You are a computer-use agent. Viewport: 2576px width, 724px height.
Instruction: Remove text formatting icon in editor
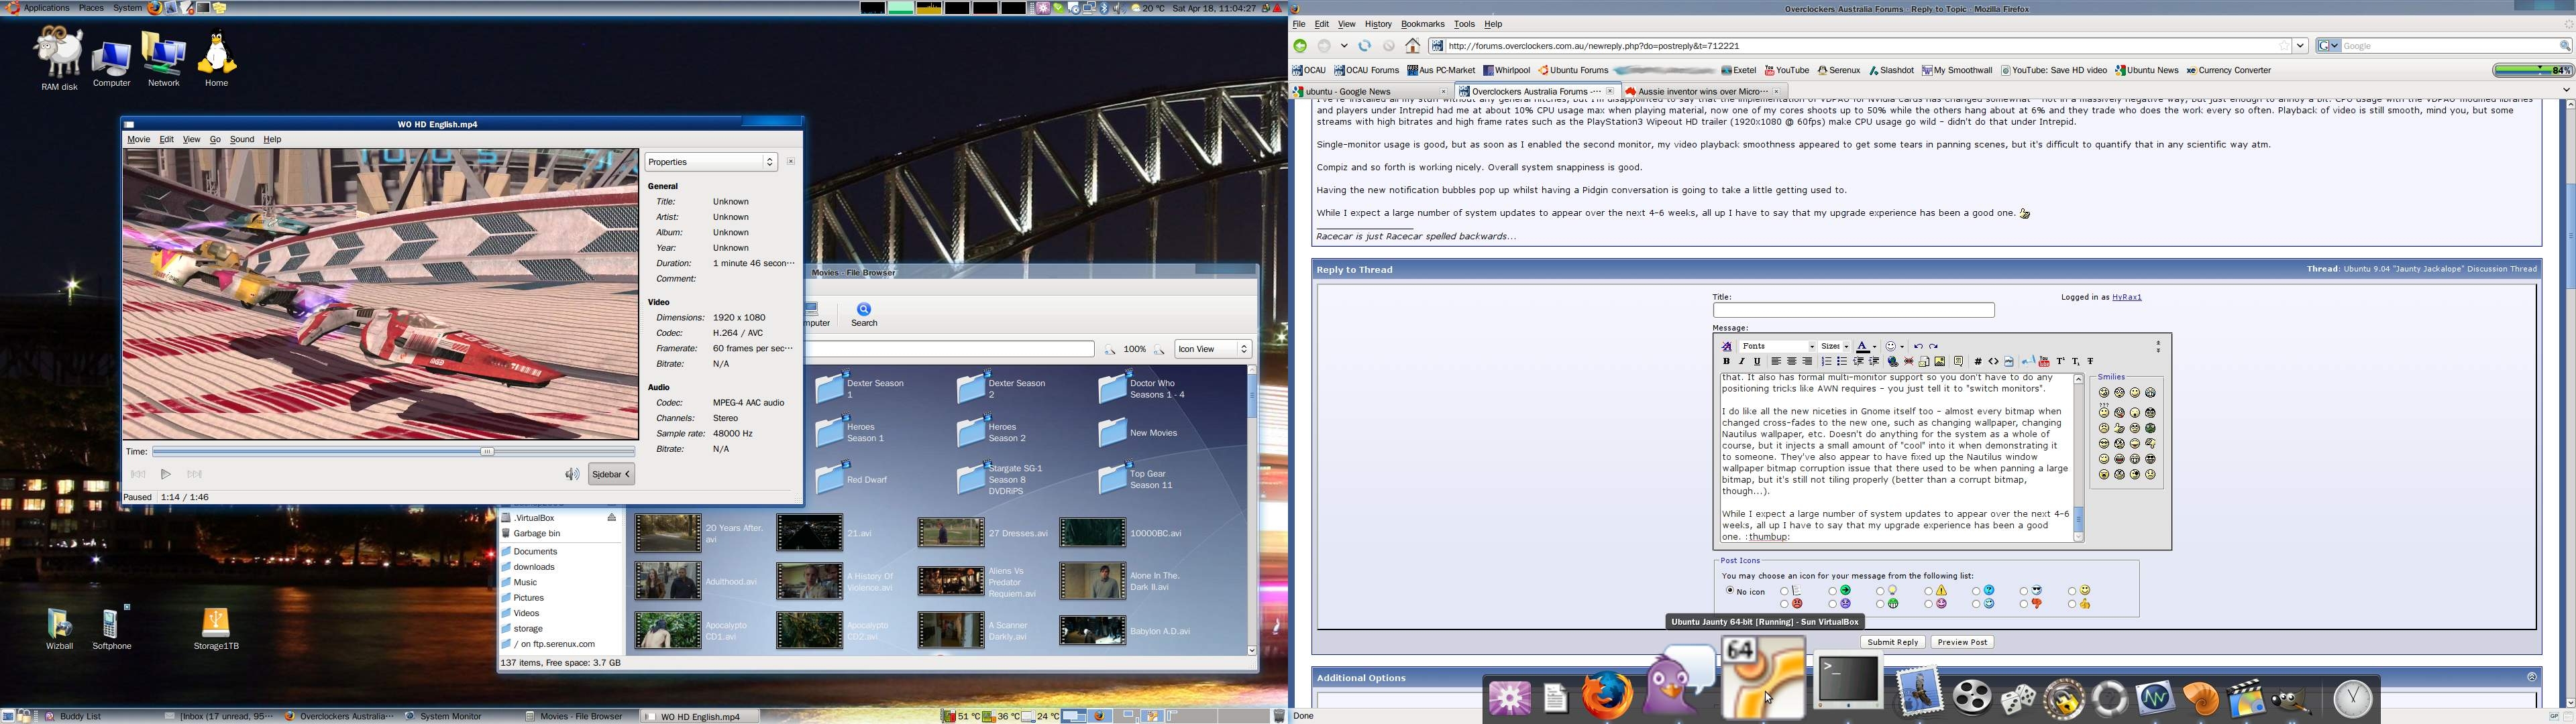(x=1727, y=346)
